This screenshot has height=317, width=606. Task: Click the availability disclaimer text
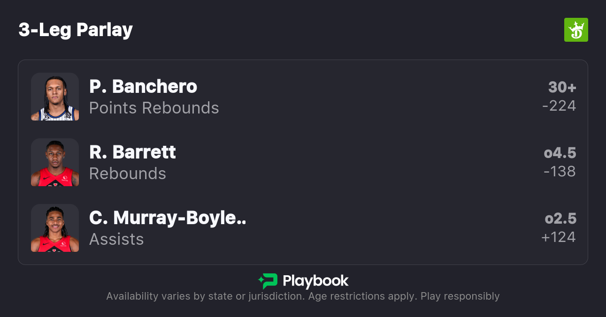pos(303,296)
